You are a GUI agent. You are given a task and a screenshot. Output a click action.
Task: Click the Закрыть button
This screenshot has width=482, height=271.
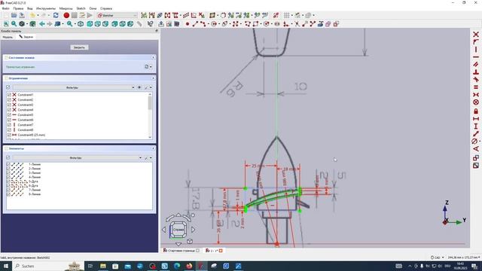tap(79, 47)
